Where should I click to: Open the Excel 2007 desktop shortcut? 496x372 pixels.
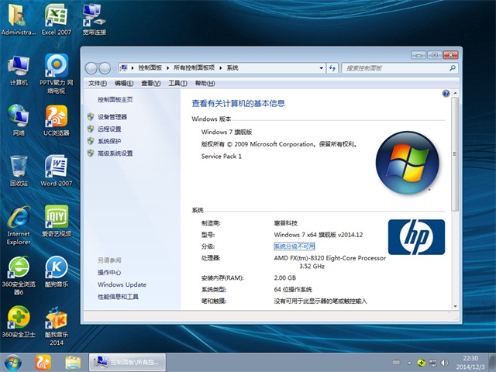pos(55,17)
